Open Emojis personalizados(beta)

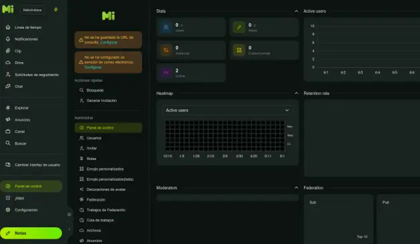pyautogui.click(x=110, y=179)
